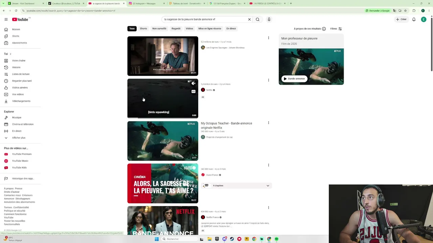Select the Non surveillé filter chip
The image size is (433, 243).
(x=159, y=29)
